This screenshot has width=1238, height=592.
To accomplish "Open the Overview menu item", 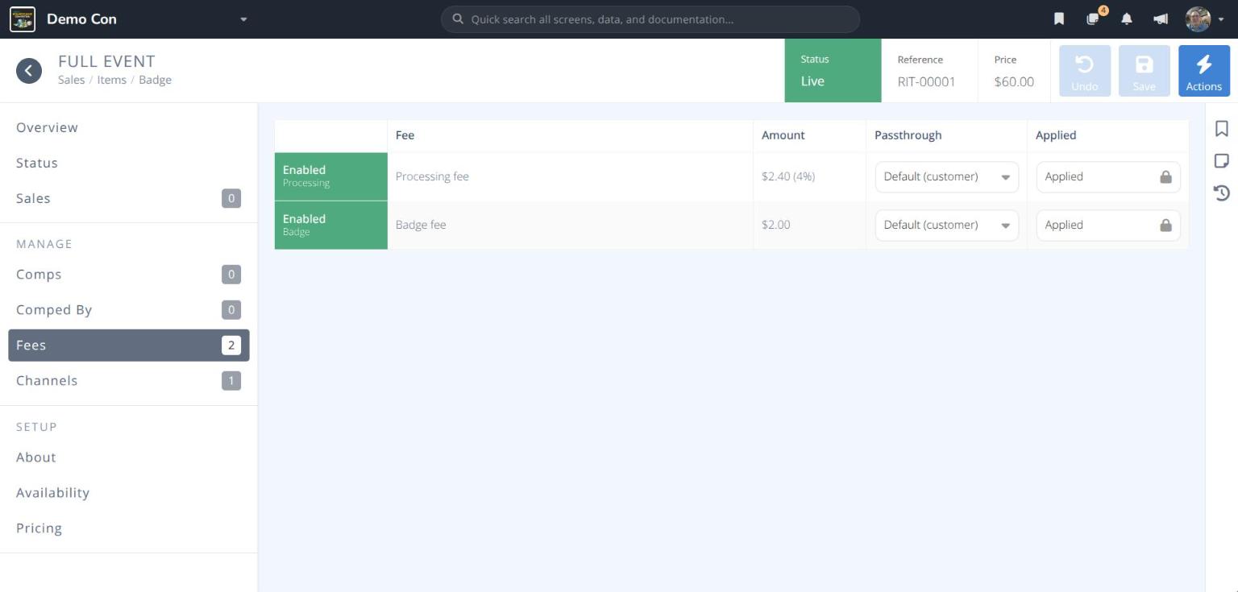I will (129, 127).
